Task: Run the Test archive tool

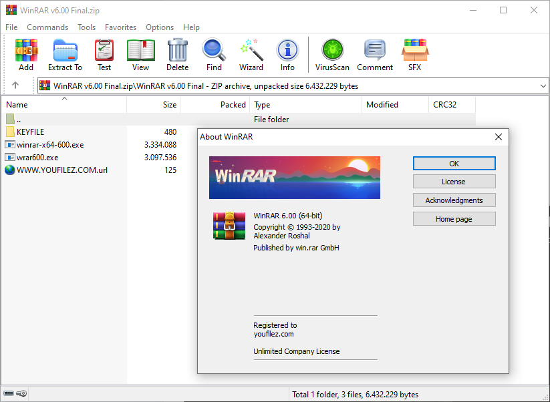Action: pos(104,54)
